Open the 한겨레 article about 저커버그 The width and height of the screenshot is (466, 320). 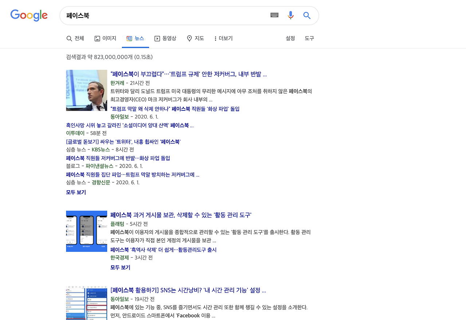click(x=188, y=74)
